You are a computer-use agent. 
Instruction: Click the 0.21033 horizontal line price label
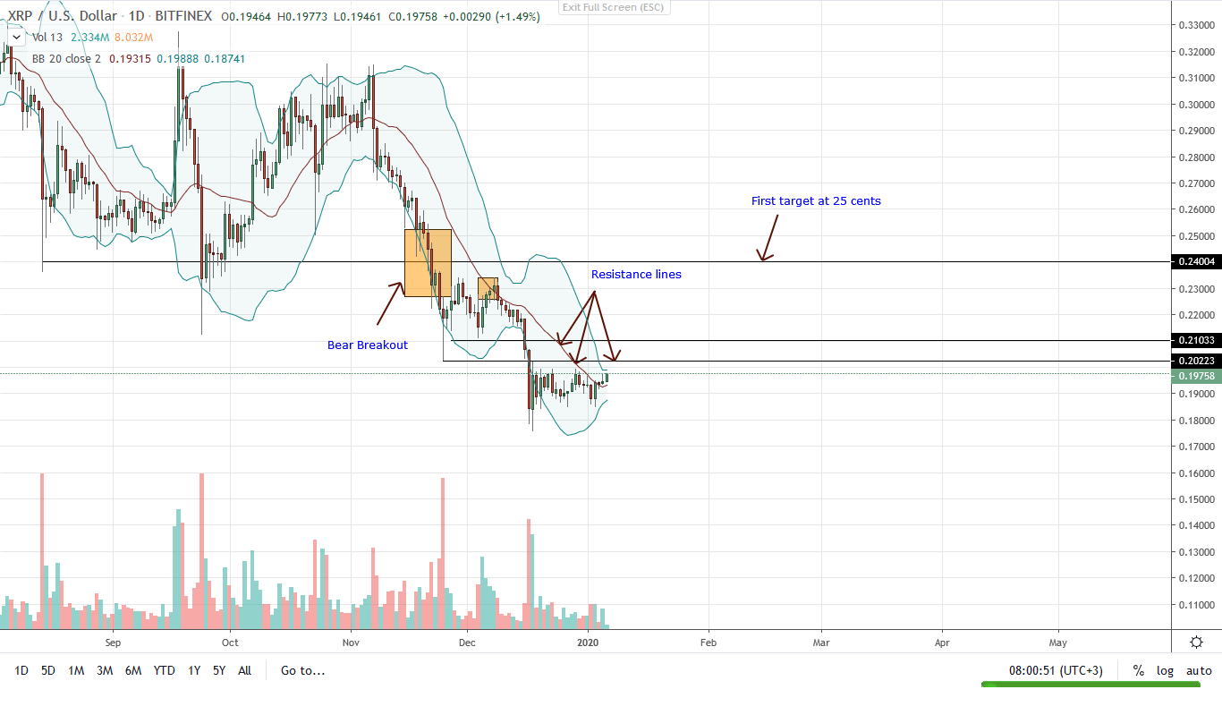tap(1196, 341)
